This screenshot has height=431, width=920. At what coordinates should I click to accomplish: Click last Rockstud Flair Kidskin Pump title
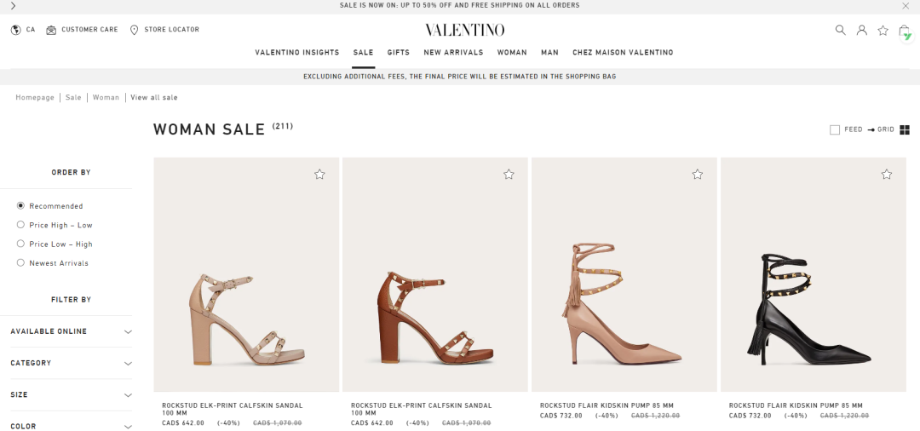coord(796,405)
